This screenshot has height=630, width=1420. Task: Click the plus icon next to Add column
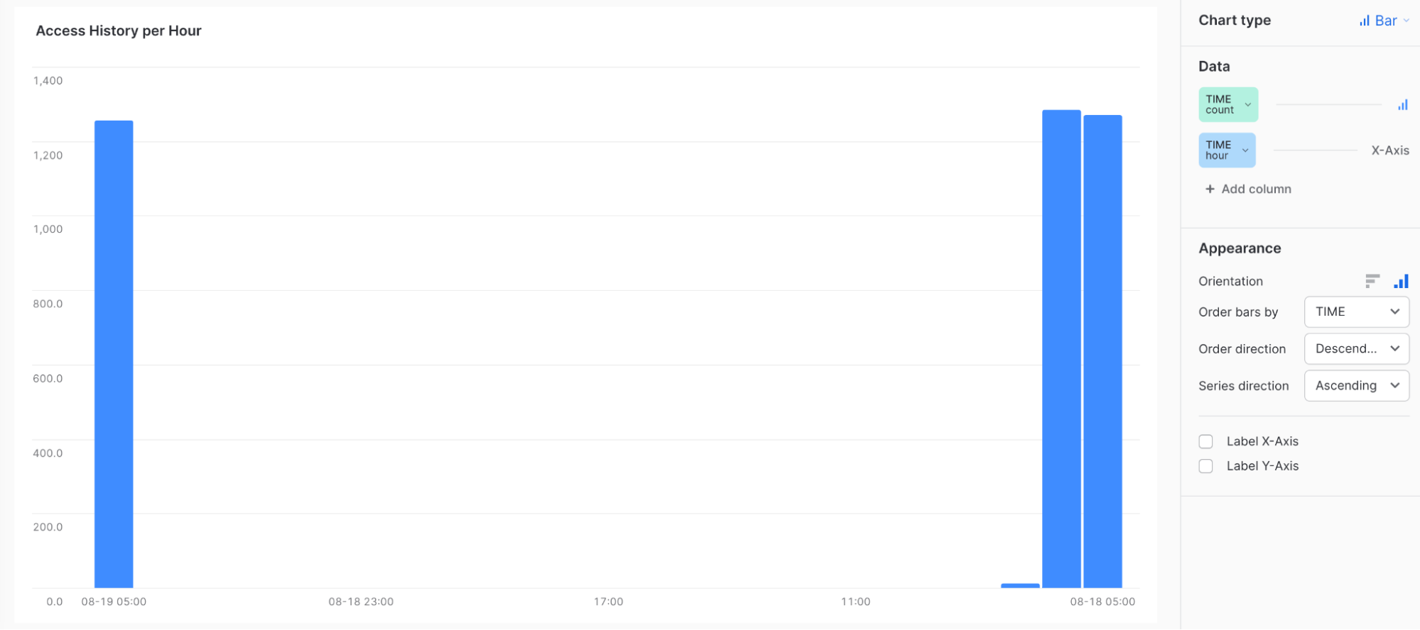(x=1209, y=189)
